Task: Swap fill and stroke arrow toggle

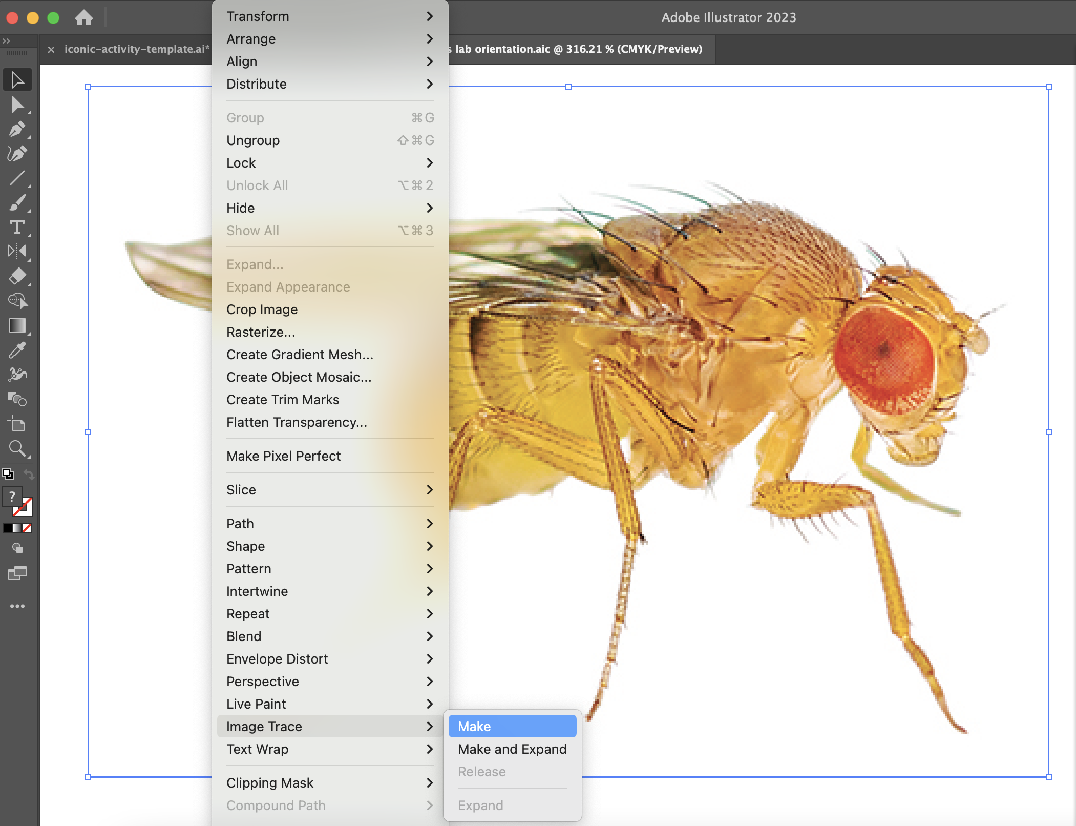Action: [29, 474]
